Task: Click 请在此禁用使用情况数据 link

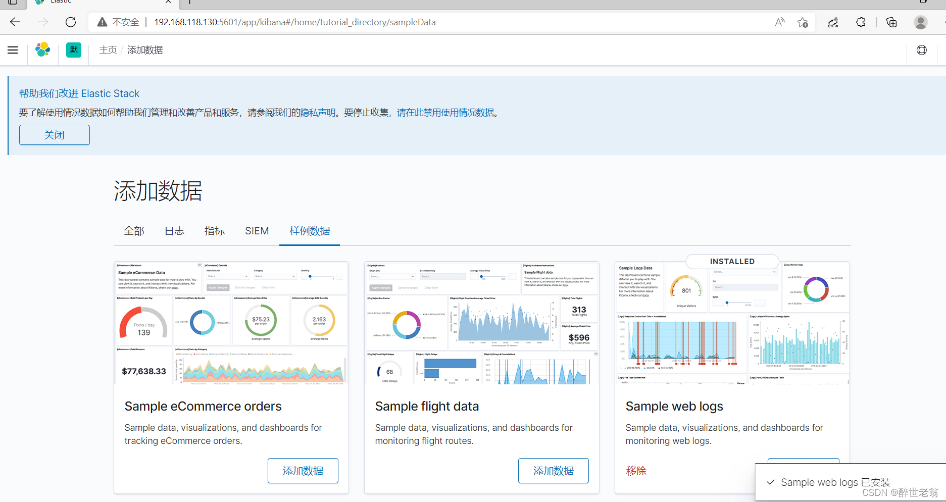Action: click(445, 113)
